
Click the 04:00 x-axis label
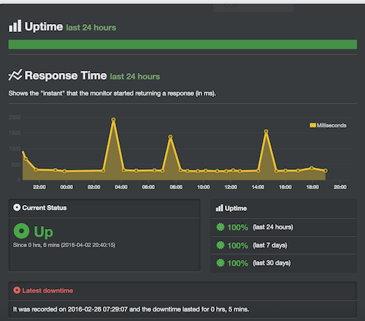click(x=121, y=187)
